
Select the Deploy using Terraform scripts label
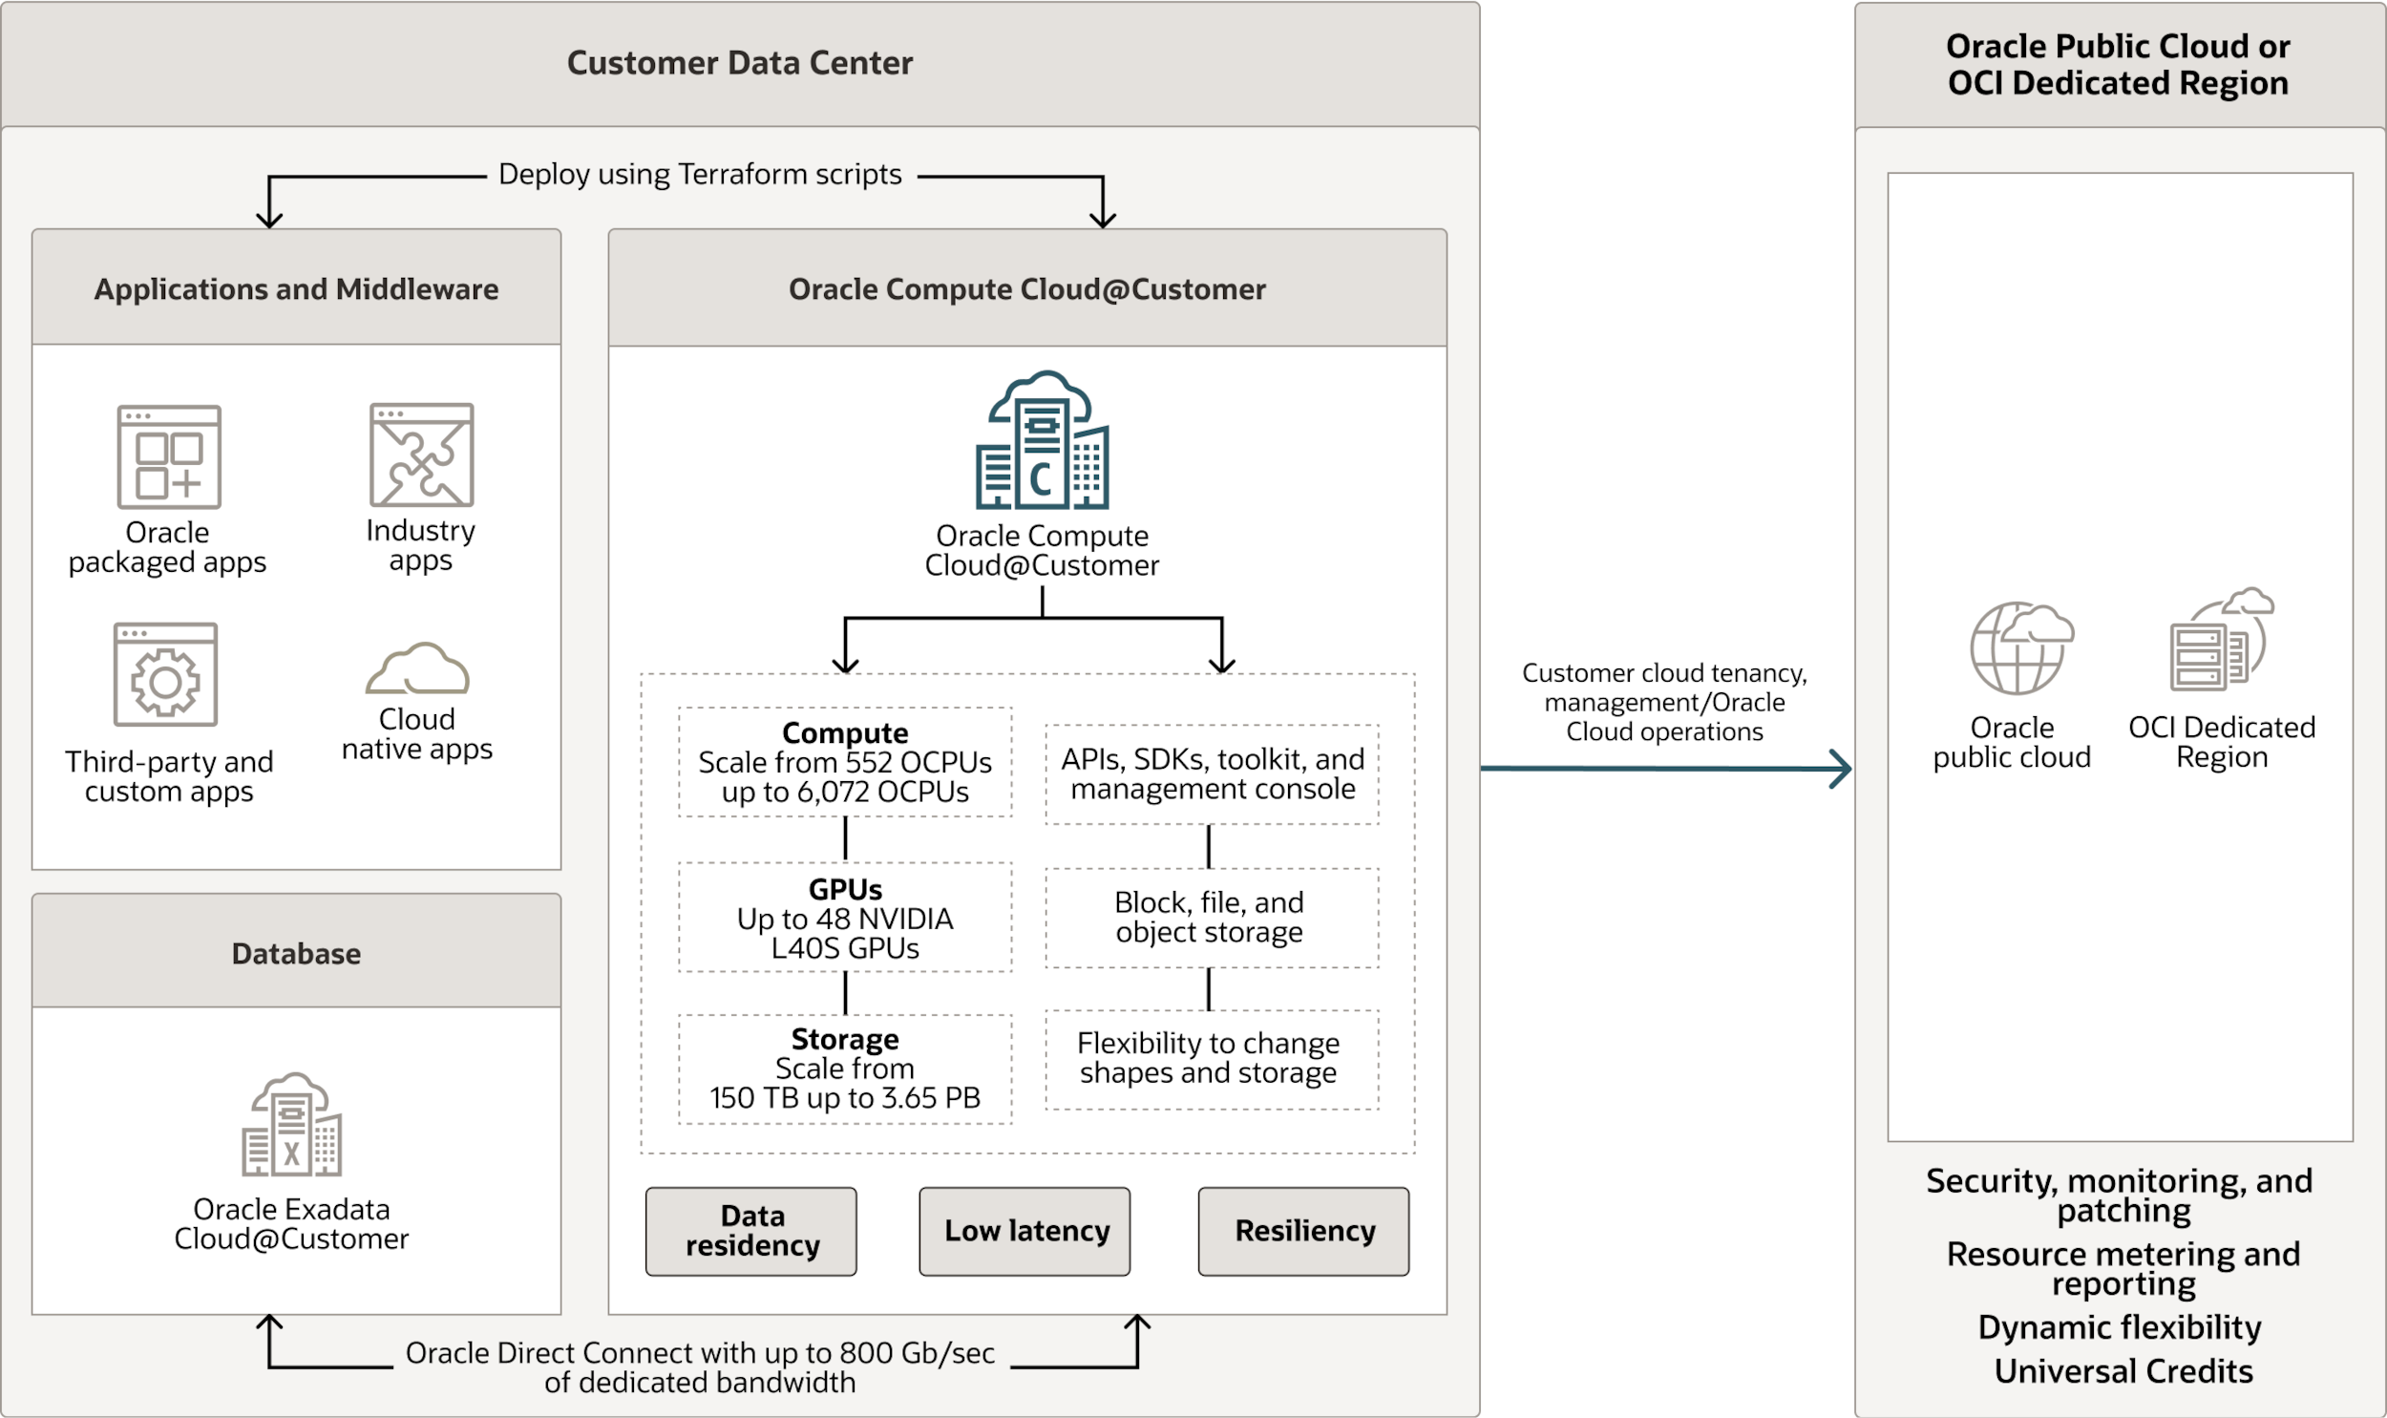click(698, 174)
